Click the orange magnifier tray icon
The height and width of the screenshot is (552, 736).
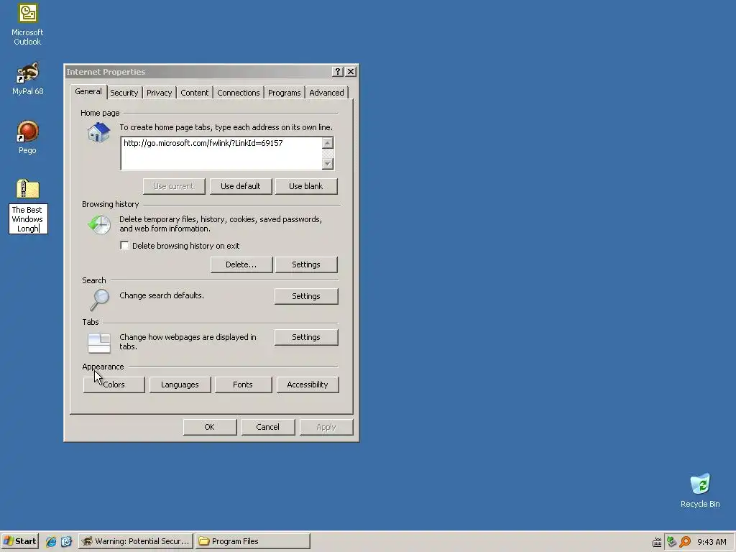click(685, 542)
